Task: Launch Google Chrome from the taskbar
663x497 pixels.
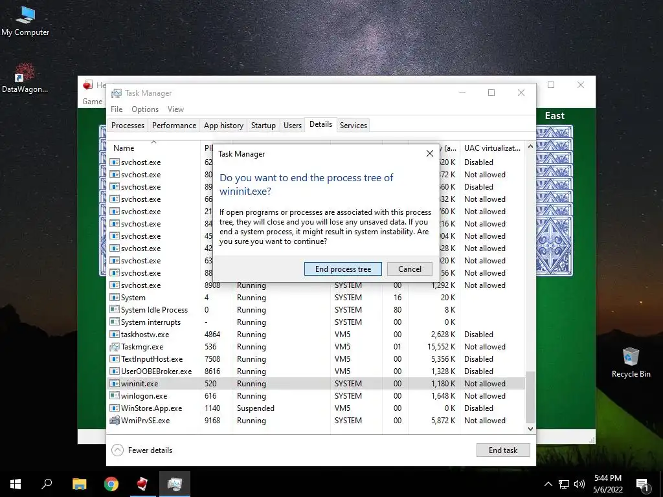Action: tap(111, 484)
